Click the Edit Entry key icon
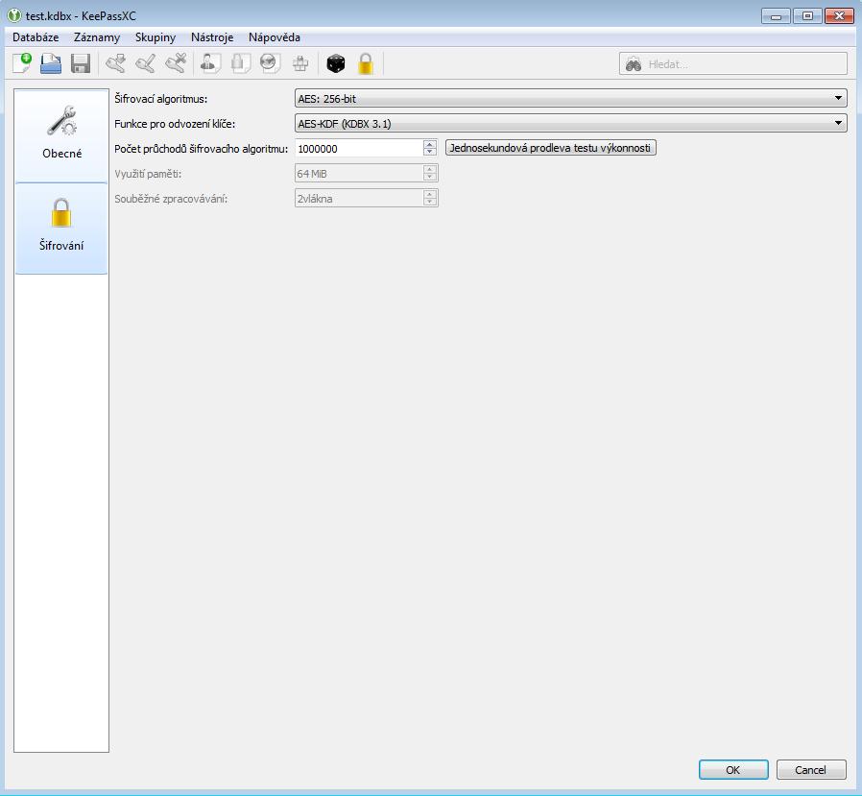The width and height of the screenshot is (862, 796). [146, 63]
